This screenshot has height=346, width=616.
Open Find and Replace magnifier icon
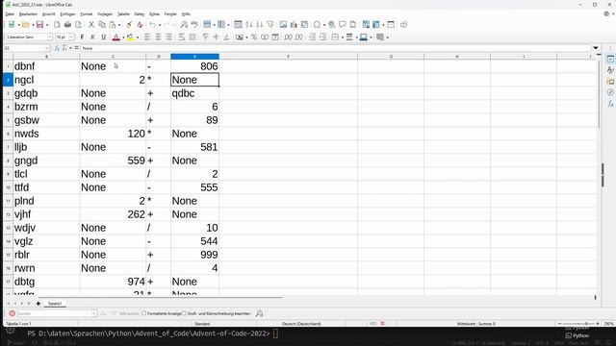click(x=184, y=25)
